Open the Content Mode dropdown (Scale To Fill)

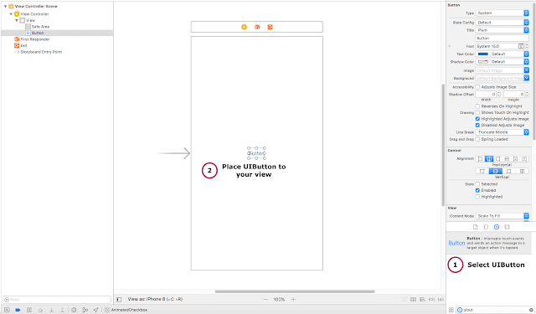[x=502, y=216]
